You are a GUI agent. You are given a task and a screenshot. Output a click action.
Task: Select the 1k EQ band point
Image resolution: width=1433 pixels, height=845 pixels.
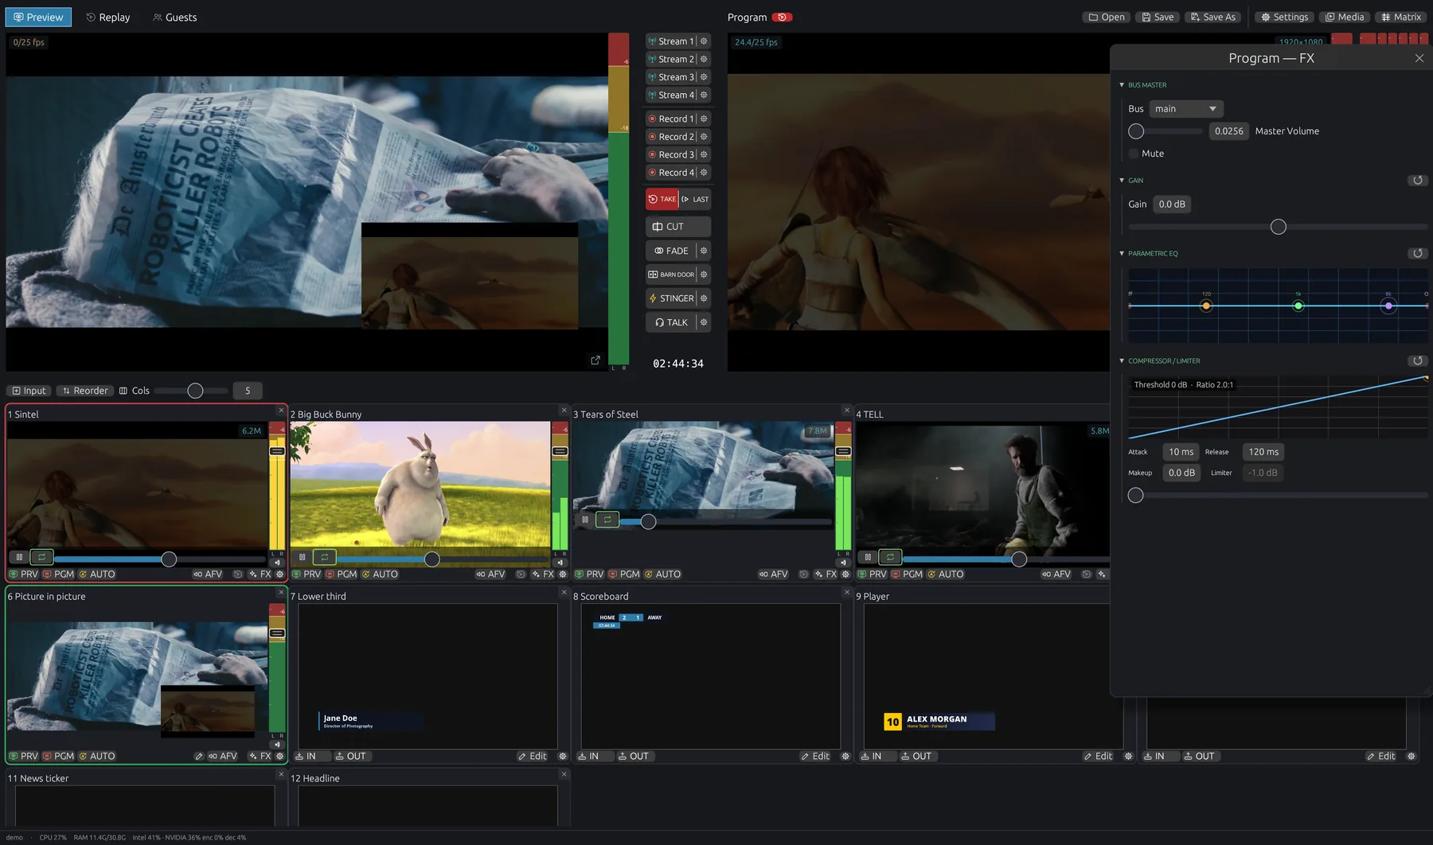[1298, 306]
